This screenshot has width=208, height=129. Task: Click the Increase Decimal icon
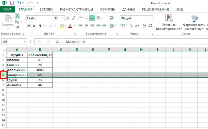click(144, 26)
